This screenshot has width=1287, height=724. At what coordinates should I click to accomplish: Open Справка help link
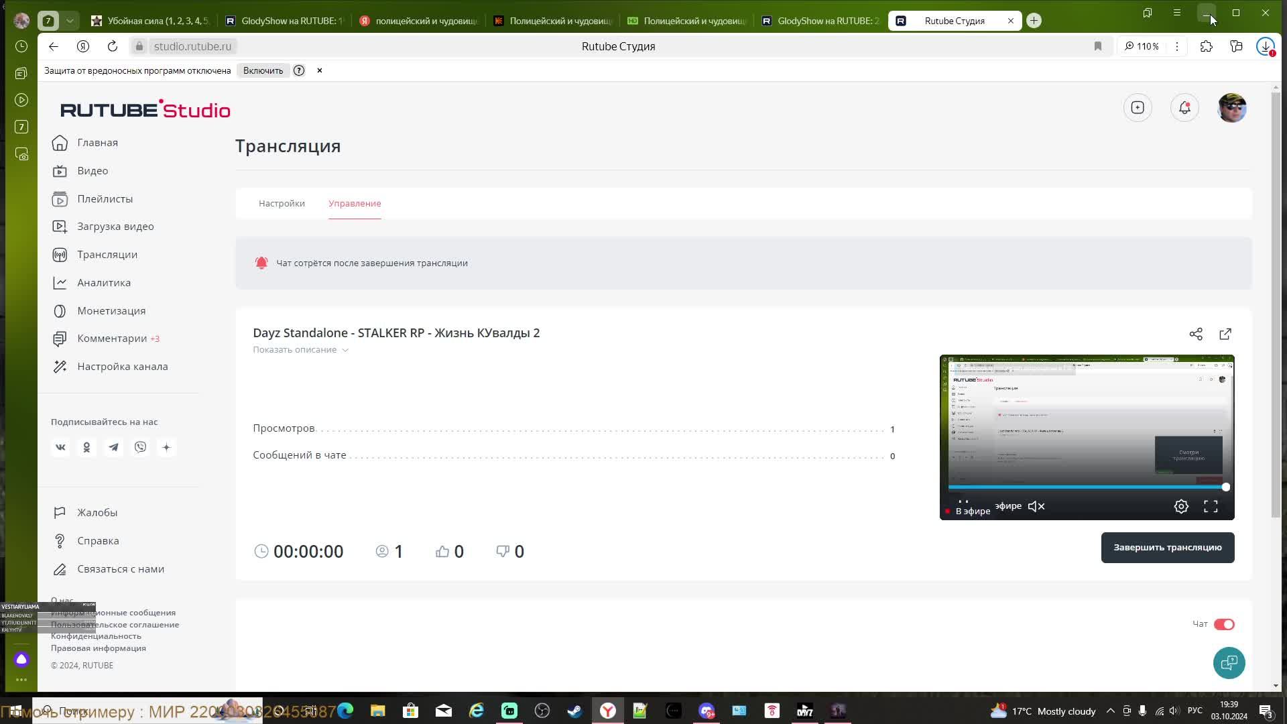[86, 541]
